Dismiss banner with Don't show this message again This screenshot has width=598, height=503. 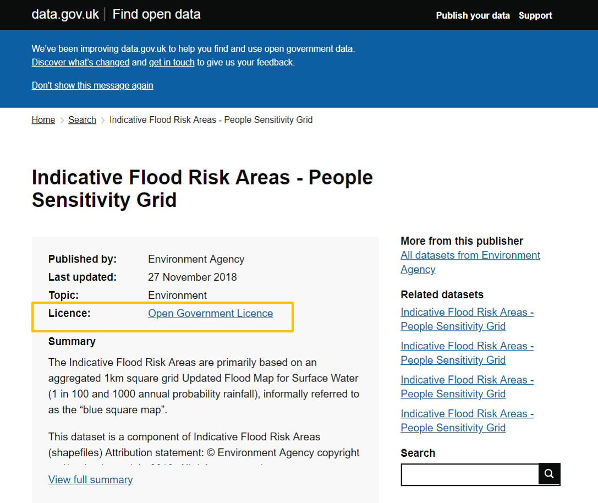pos(92,85)
